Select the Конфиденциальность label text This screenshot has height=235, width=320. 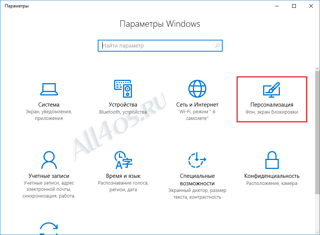point(272,176)
